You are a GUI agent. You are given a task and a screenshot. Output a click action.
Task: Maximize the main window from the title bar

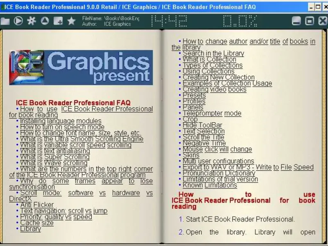pyautogui.click(x=318, y=7)
